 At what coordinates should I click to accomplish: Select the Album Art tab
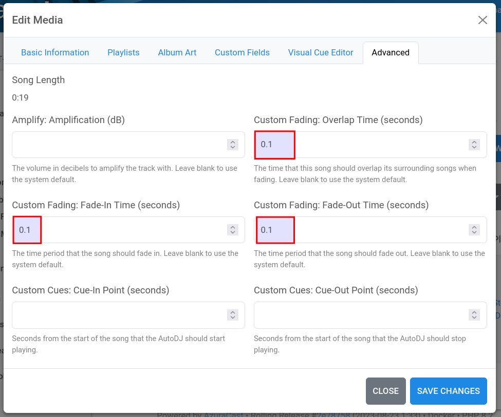coord(177,52)
